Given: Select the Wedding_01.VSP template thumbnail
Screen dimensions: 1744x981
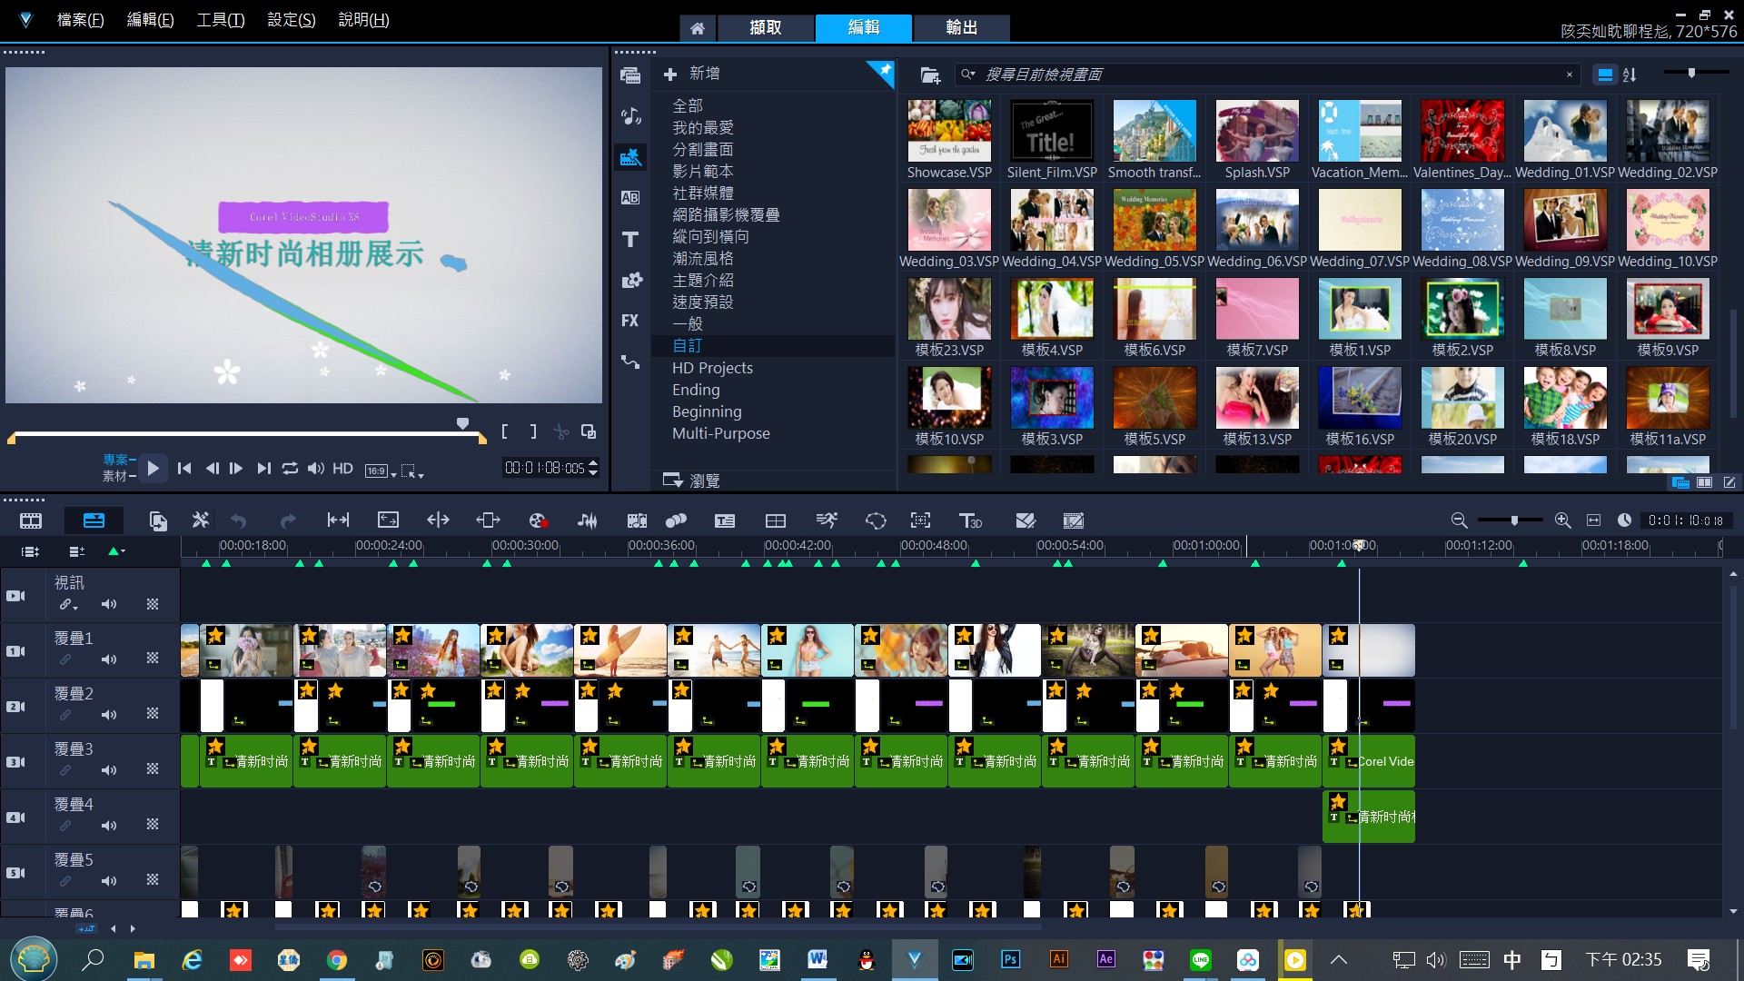Looking at the screenshot, I should point(1565,131).
